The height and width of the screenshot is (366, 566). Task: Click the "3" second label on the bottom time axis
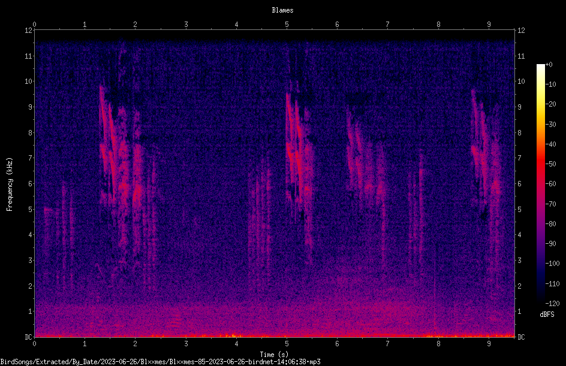(186, 344)
